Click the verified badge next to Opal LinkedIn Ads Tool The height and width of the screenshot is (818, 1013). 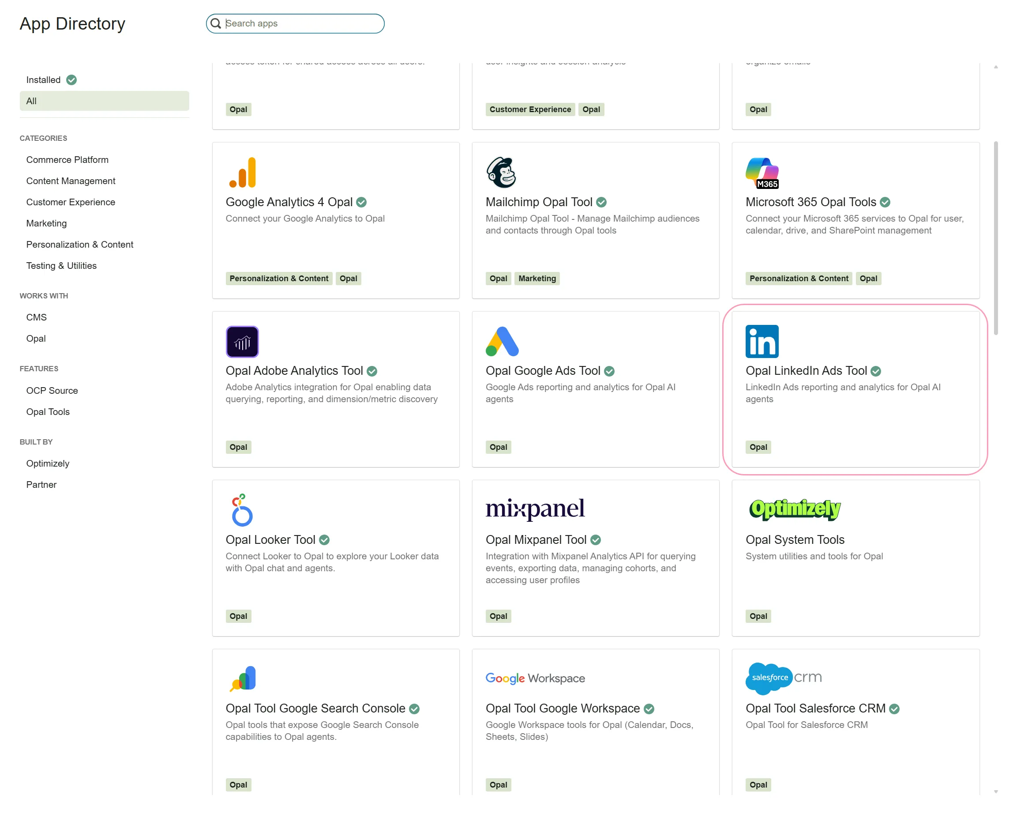point(876,371)
